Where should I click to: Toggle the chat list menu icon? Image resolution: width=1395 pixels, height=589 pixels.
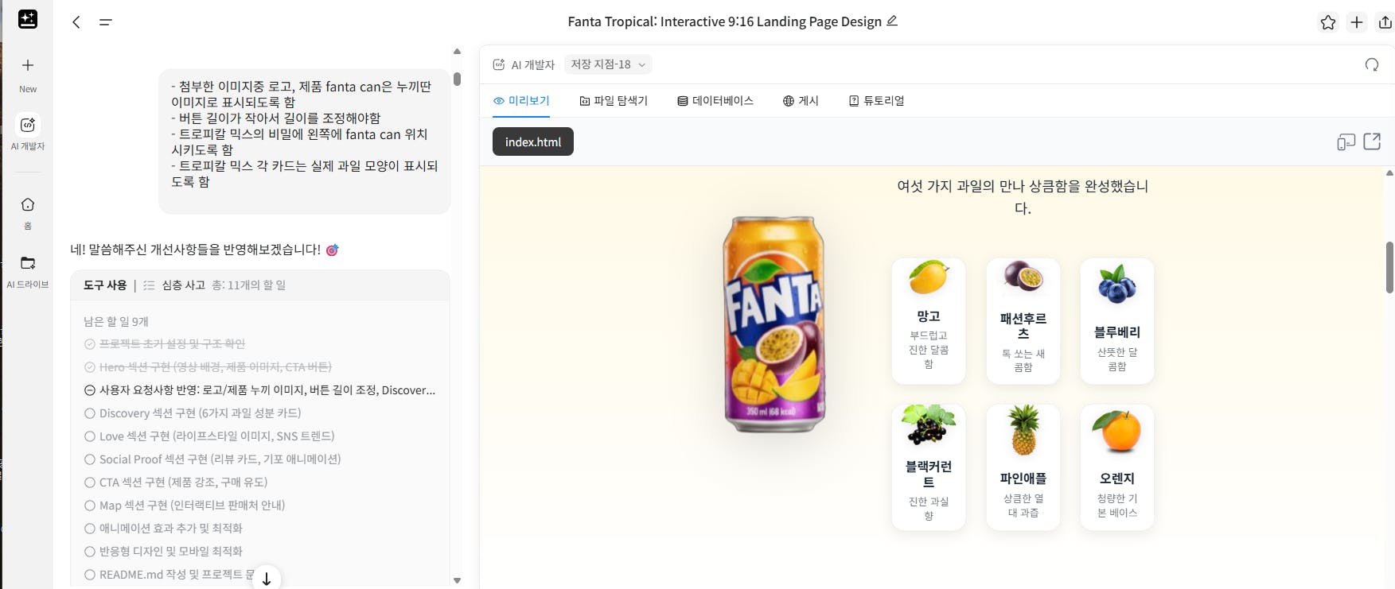(x=105, y=22)
